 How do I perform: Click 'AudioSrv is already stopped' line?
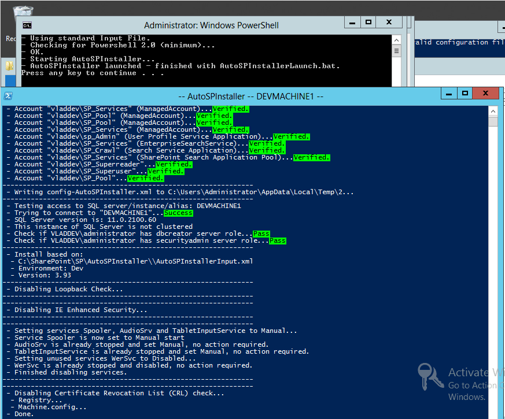[138, 344]
